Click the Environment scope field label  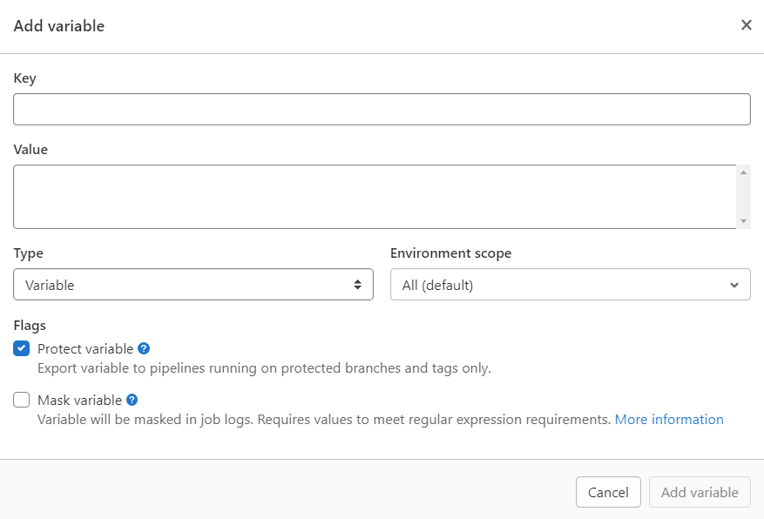click(450, 253)
